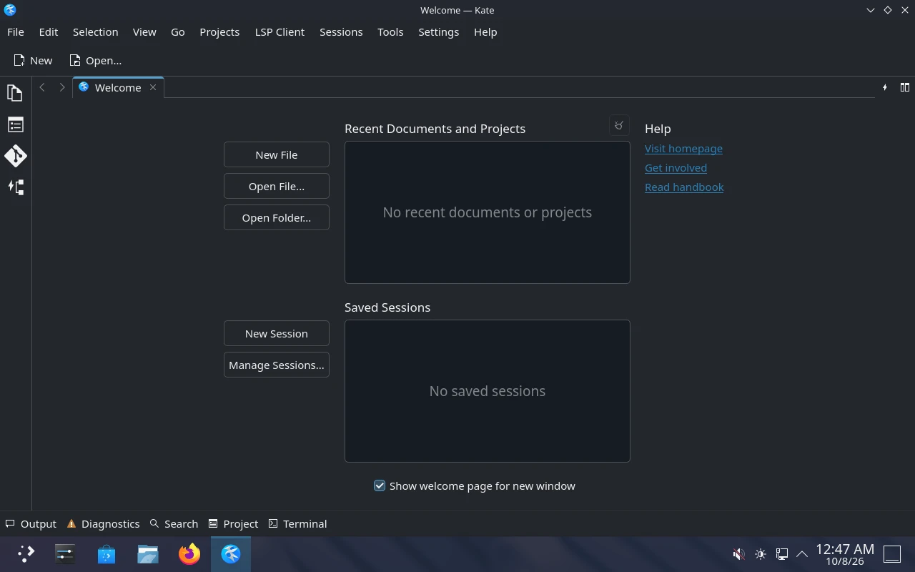The height and width of the screenshot is (572, 915).
Task: Click the Open Folder... button
Action: tap(277, 217)
